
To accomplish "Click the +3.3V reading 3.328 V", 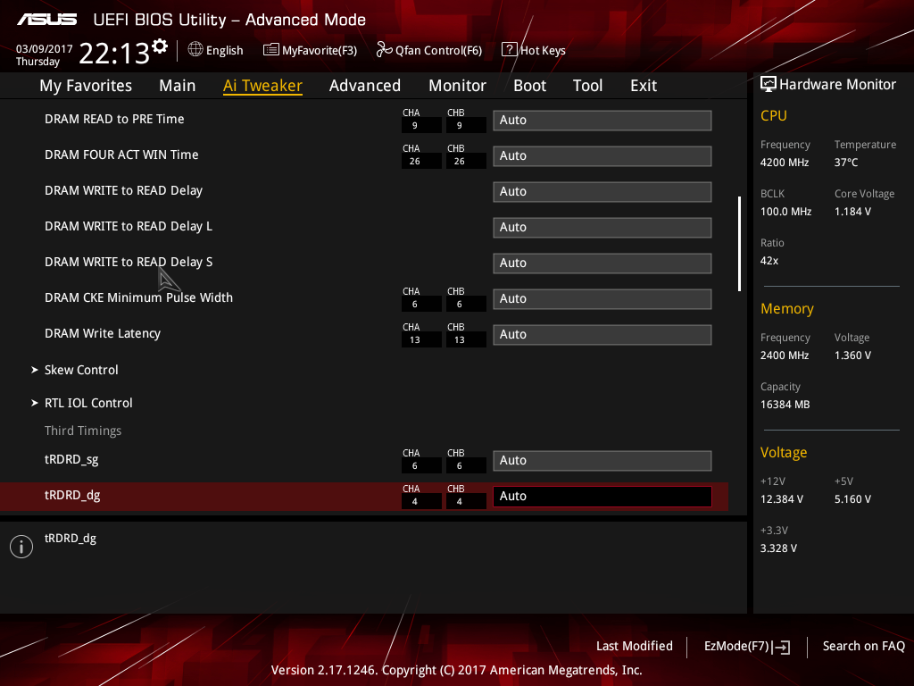I will (778, 548).
